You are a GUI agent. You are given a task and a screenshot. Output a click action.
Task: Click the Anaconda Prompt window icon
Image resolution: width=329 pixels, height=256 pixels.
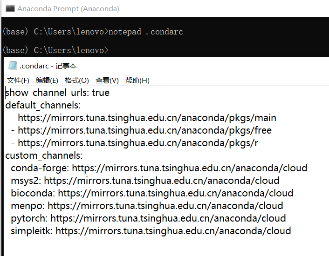10,8
